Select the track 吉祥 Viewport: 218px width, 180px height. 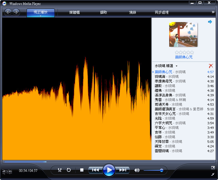coord(184,132)
